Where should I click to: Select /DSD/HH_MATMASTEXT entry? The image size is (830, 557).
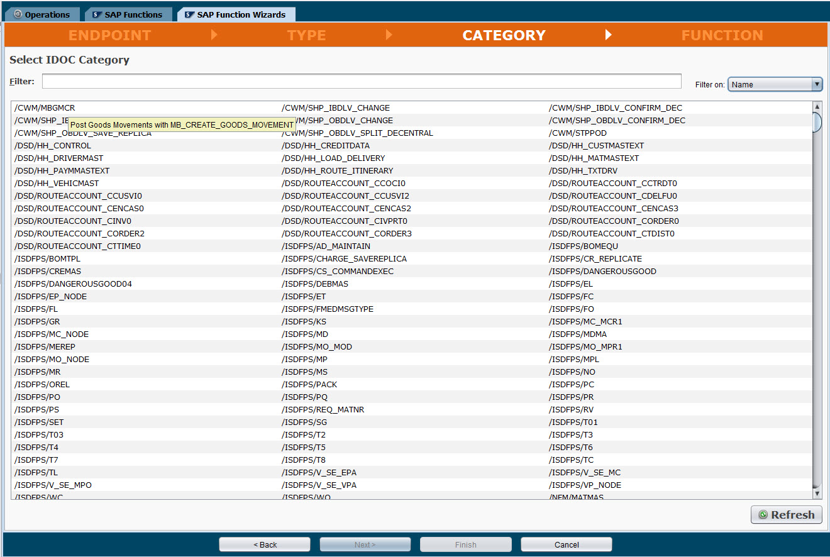pos(594,158)
